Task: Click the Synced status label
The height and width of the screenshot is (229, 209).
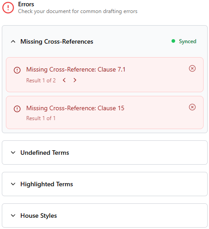Action: tap(187, 41)
